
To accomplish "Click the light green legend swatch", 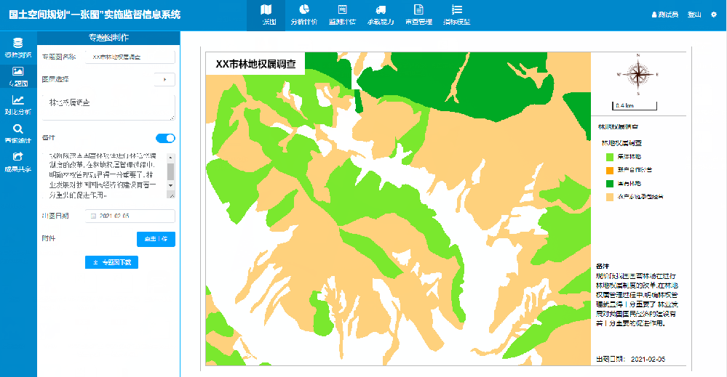I will pyautogui.click(x=610, y=158).
